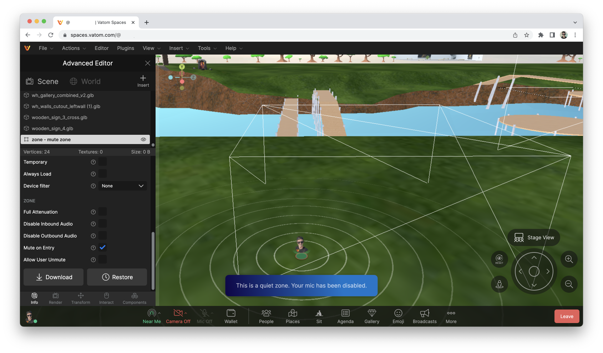Toggle visibility eye for zone - mute zone

[x=143, y=139]
